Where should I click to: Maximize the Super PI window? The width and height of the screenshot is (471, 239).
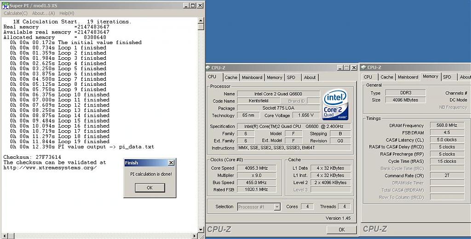click(x=193, y=6)
